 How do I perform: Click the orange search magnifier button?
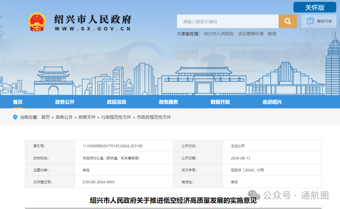pos(287,21)
